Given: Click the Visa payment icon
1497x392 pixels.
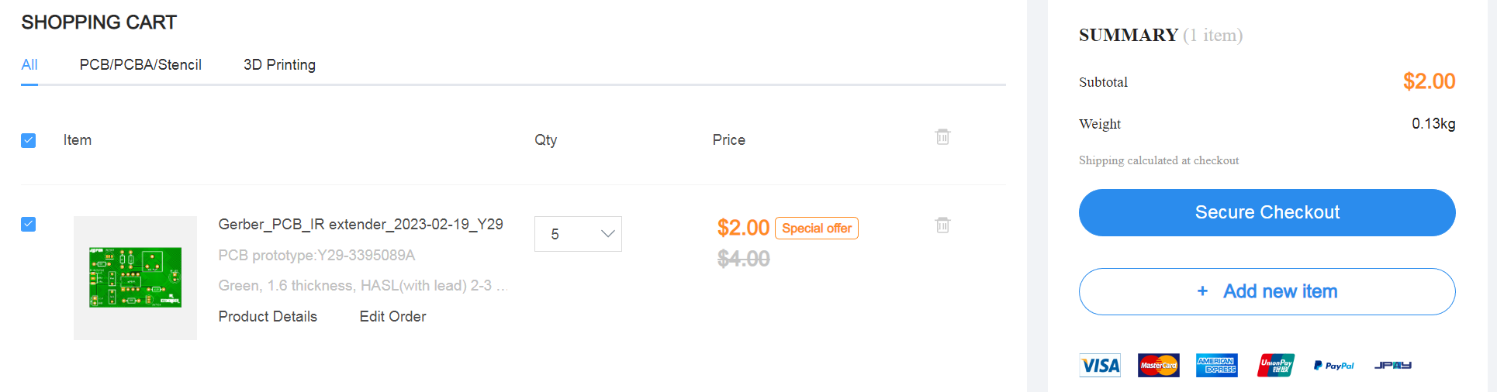Looking at the screenshot, I should pos(1100,365).
